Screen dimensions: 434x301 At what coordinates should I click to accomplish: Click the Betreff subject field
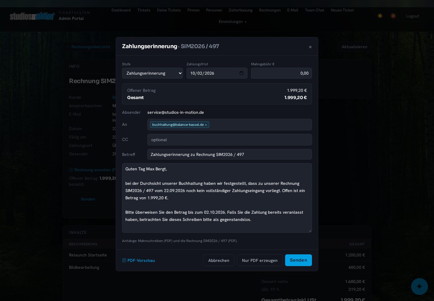point(229,154)
